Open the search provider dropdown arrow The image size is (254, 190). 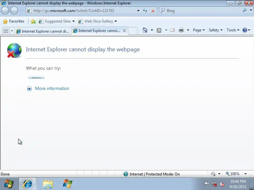point(251,10)
